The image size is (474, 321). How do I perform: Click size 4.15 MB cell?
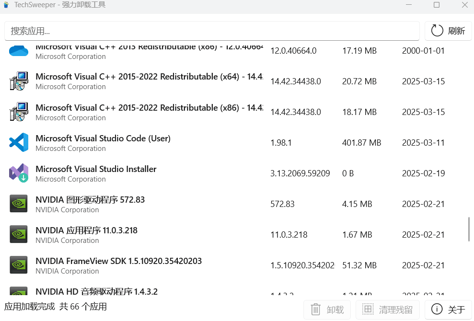pos(357,204)
